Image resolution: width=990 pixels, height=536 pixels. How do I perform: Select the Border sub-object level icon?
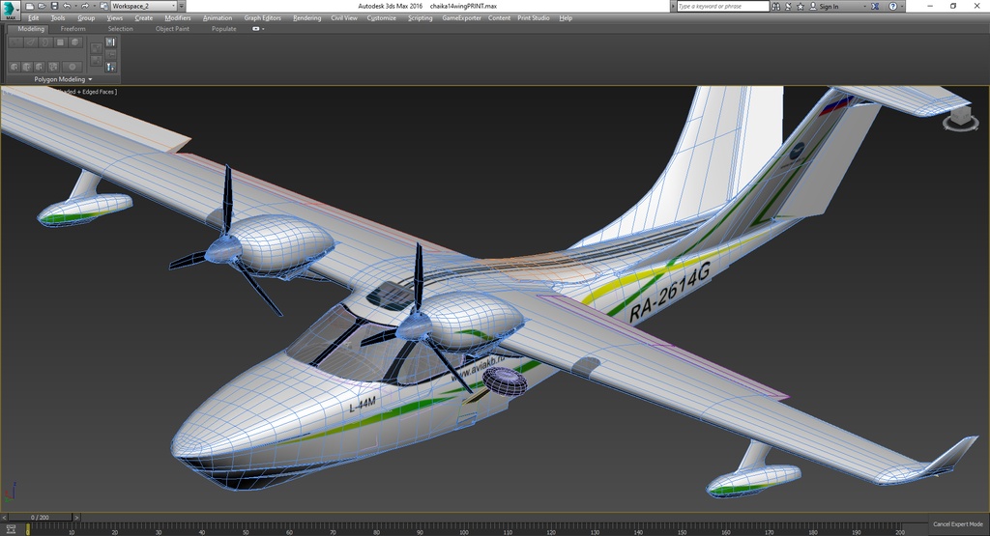[x=45, y=42]
